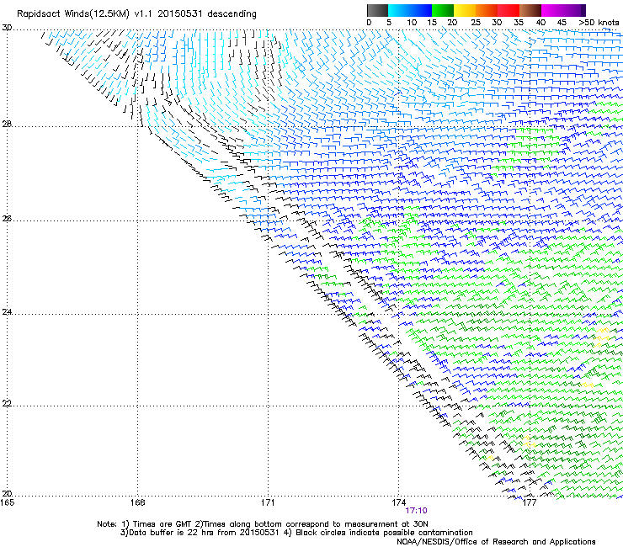Screen dimensions: 623x547
Task: Click the latitude label '22'
Action: coord(7,403)
